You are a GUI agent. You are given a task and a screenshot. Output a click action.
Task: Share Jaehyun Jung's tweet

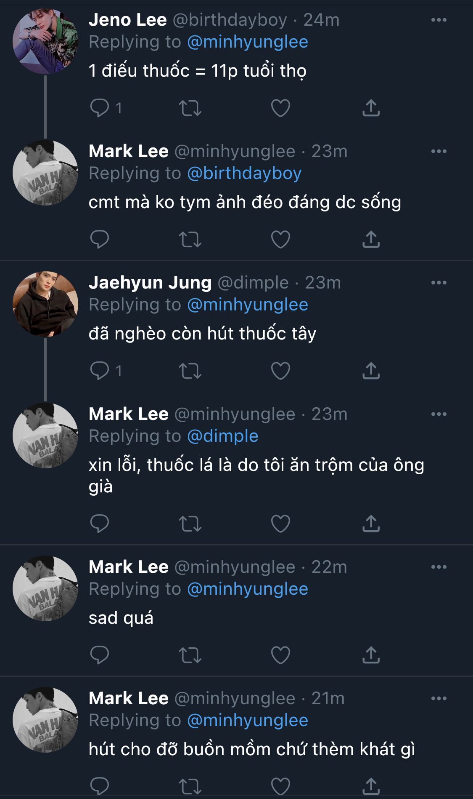(371, 371)
